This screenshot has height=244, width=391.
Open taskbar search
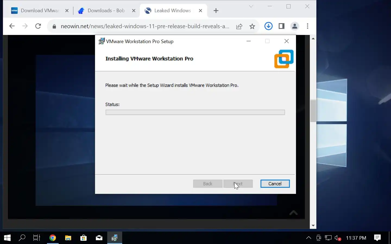[22, 238]
